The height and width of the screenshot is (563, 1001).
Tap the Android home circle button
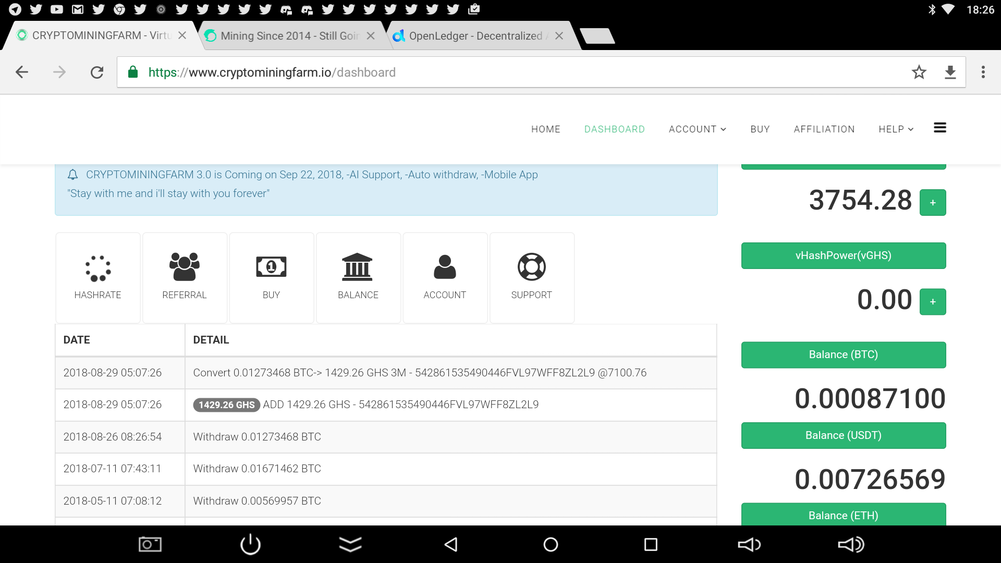click(551, 545)
